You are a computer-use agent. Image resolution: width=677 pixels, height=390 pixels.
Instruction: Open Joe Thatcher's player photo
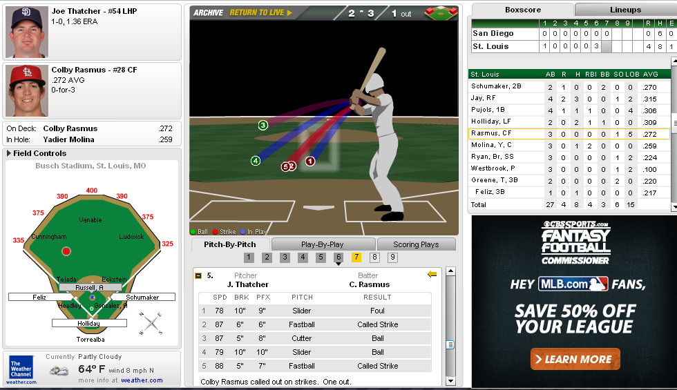coord(27,32)
